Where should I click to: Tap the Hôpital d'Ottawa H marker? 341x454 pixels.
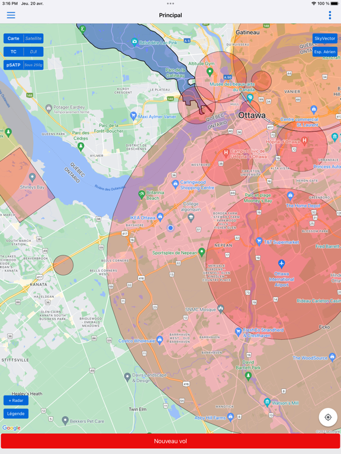tap(304, 141)
